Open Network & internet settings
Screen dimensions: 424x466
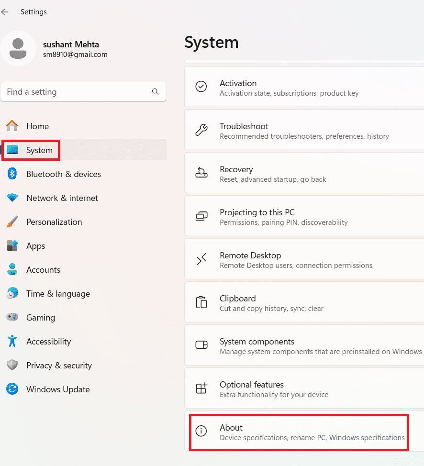[x=62, y=198]
